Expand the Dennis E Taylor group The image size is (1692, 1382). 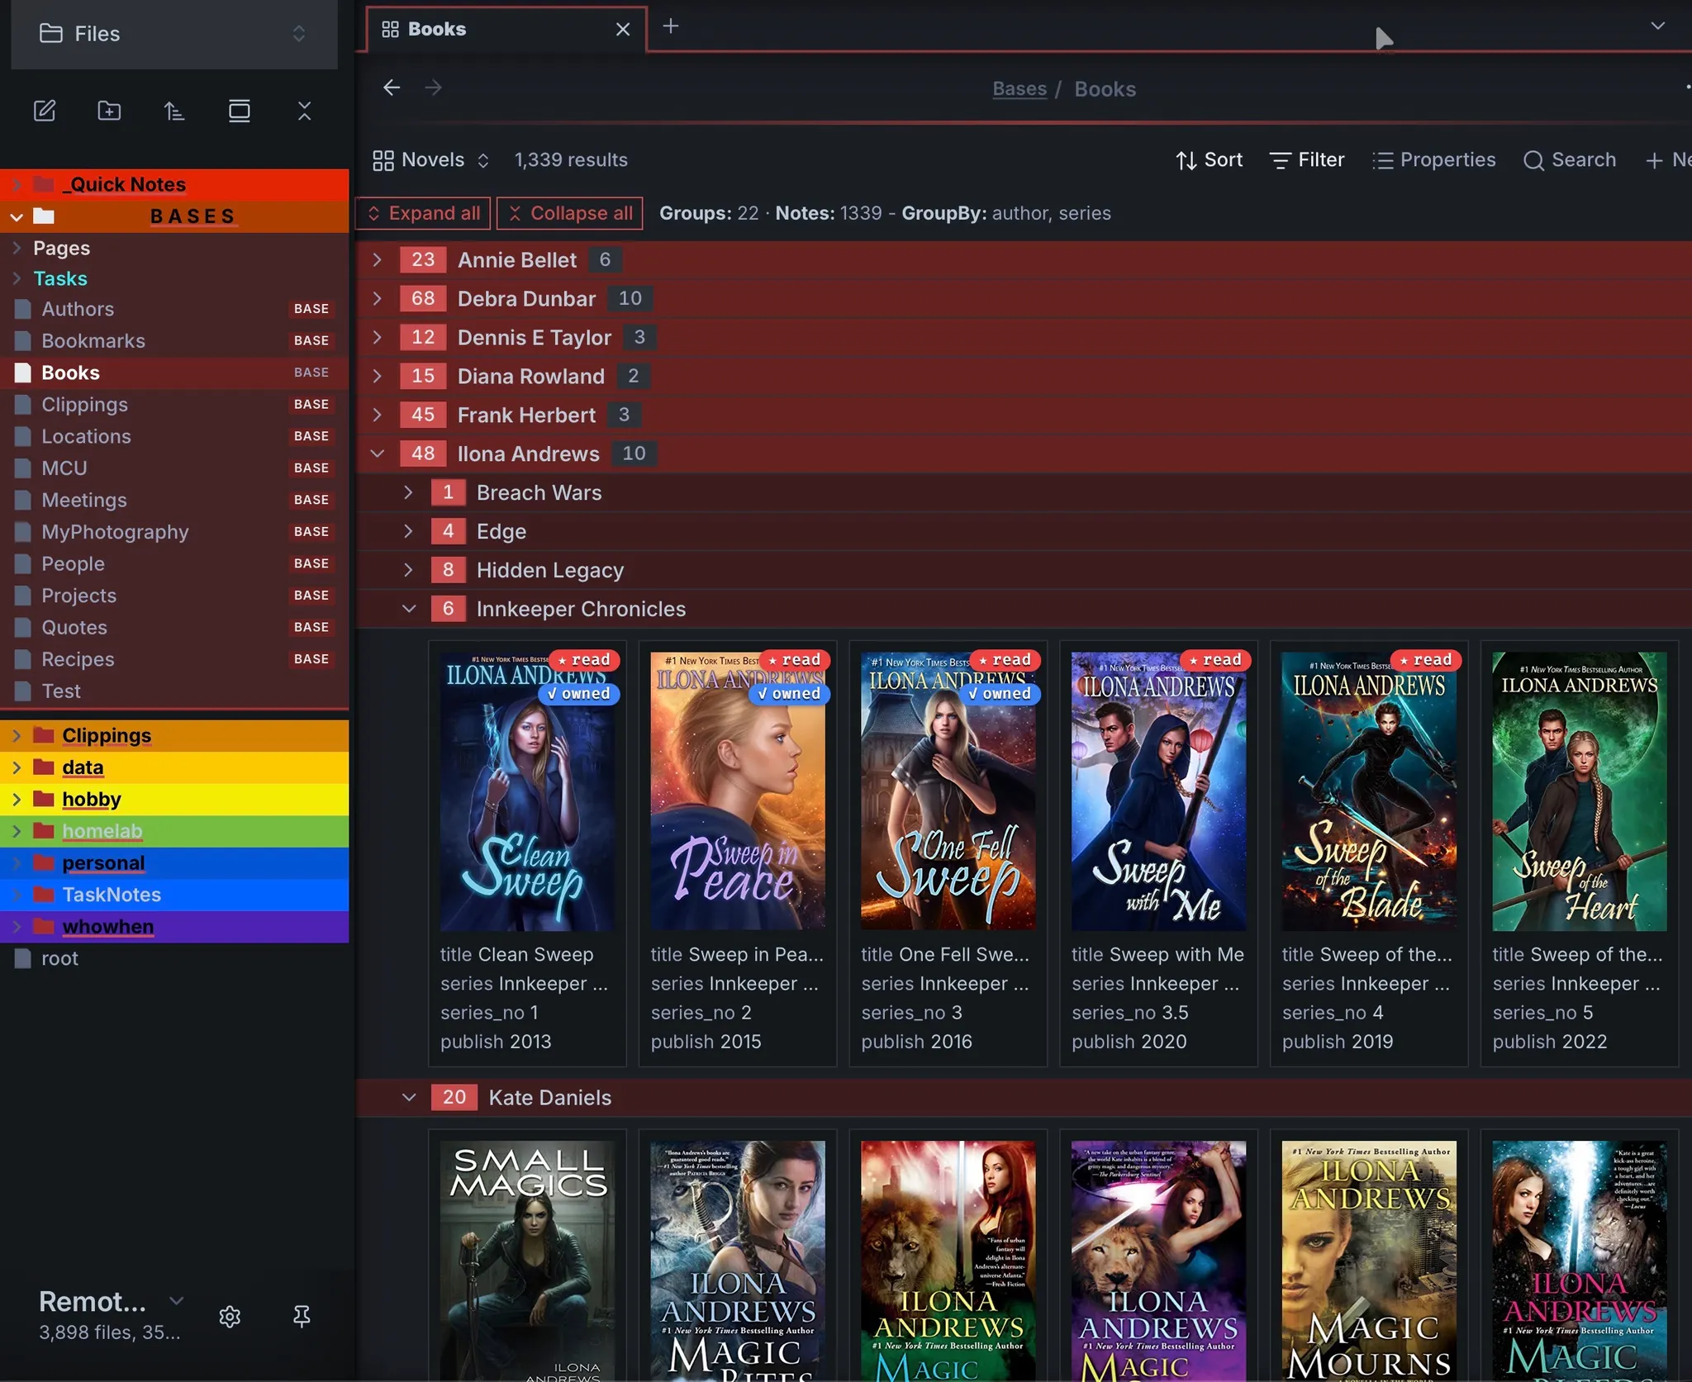[x=378, y=337]
